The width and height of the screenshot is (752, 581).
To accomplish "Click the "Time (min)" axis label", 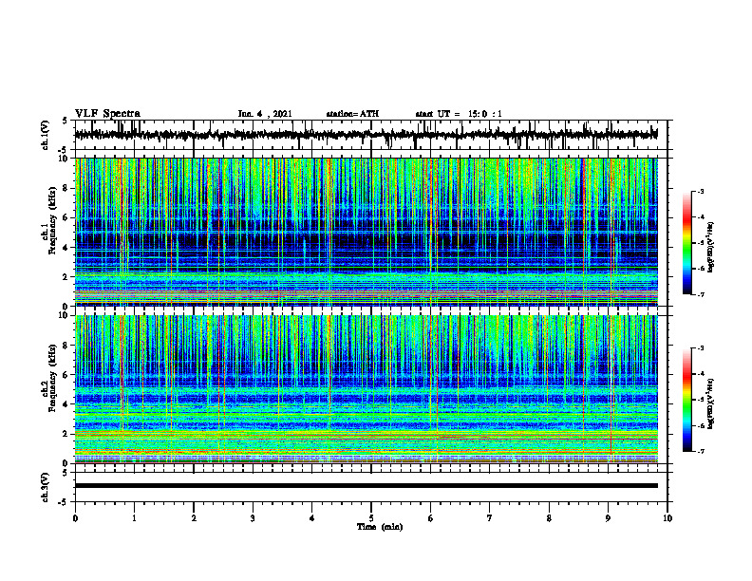I will point(380,527).
